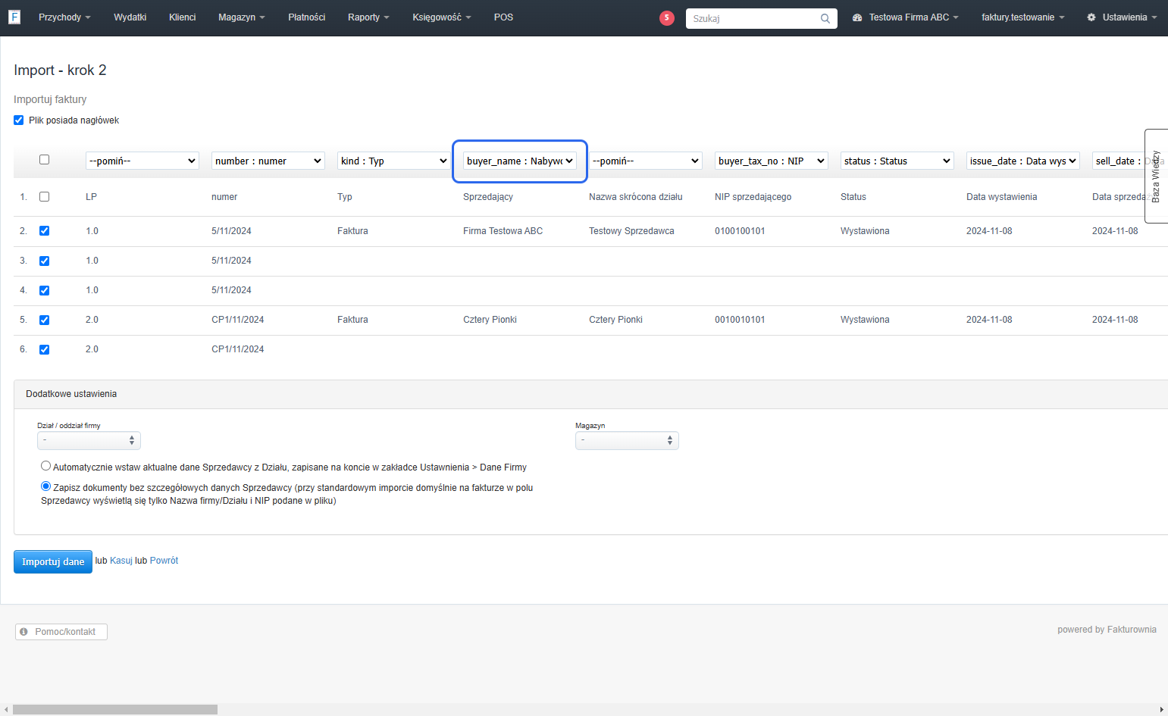The width and height of the screenshot is (1168, 716).
Task: Uncheck row 6 checkbox for CP1/11/2024
Action: click(x=44, y=349)
